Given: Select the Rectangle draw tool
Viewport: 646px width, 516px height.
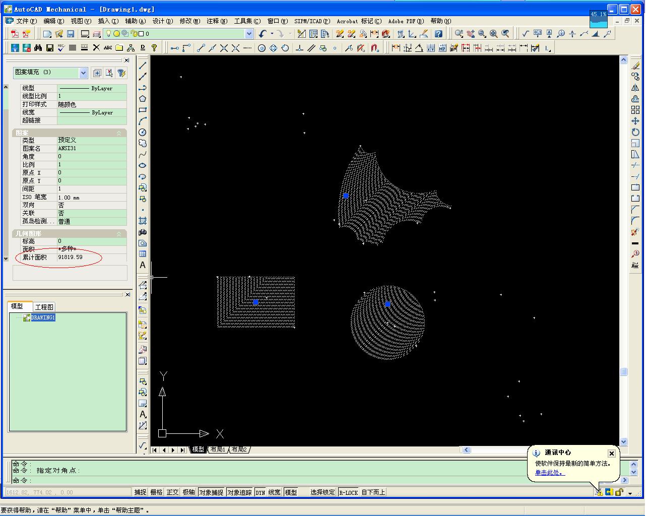Looking at the screenshot, I should [143, 110].
